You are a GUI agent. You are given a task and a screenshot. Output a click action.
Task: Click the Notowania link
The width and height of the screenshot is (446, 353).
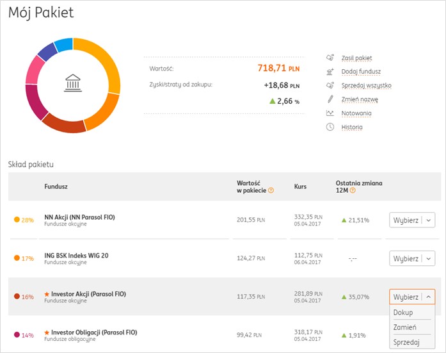[x=356, y=113]
